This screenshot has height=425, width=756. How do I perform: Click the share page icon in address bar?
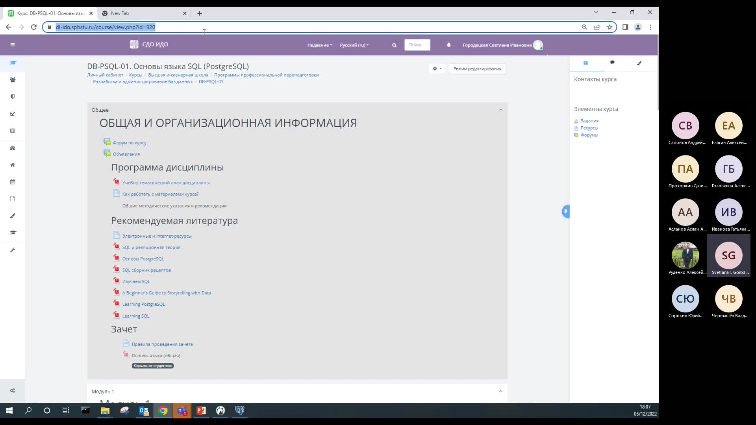tap(597, 27)
